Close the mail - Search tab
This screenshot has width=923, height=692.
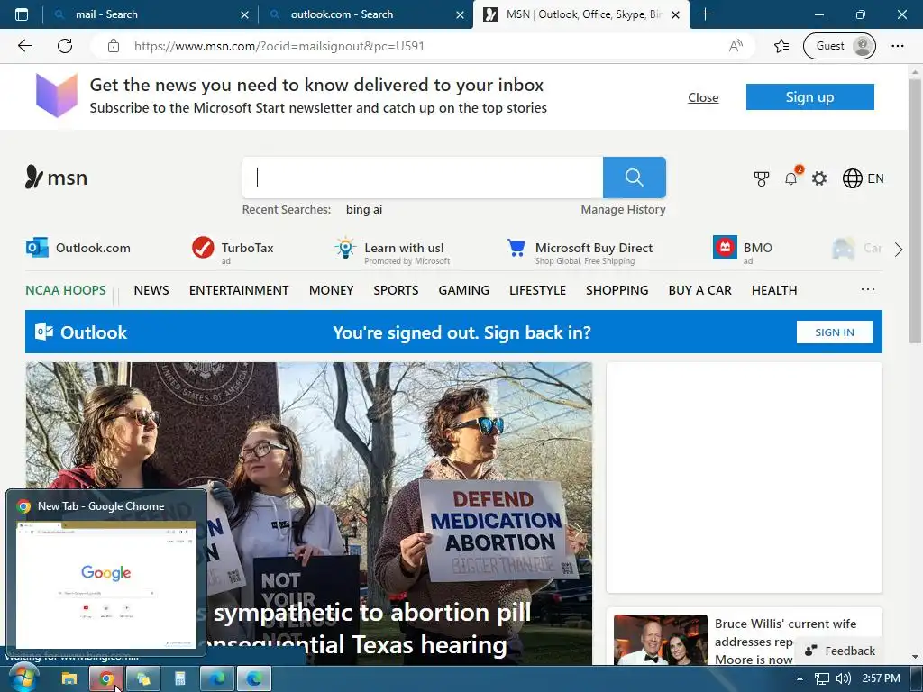(x=245, y=14)
